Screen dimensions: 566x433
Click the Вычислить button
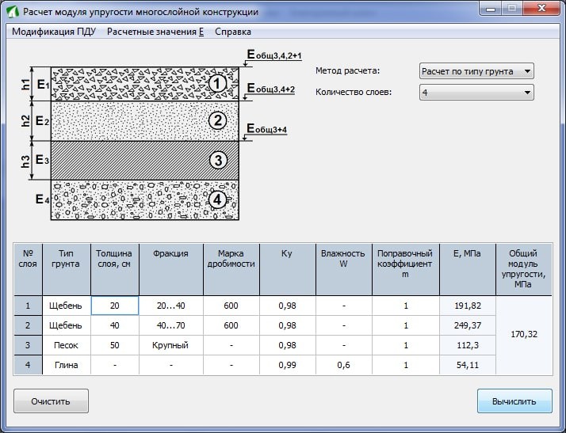[514, 401]
